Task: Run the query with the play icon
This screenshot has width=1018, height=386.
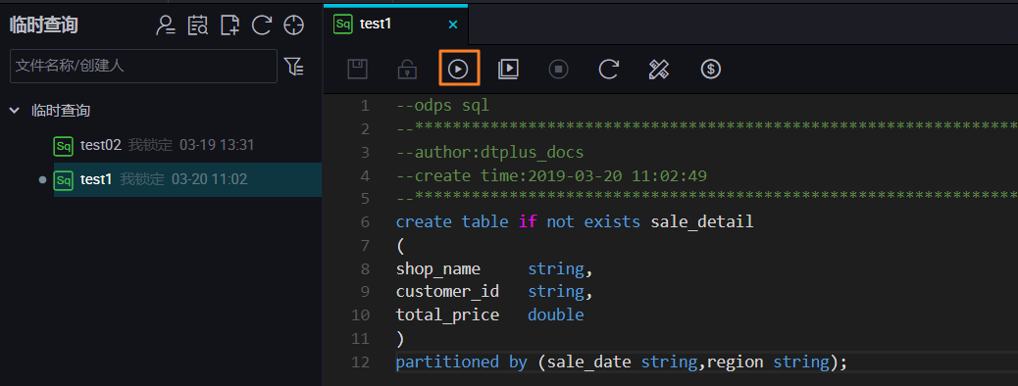Action: pyautogui.click(x=458, y=69)
